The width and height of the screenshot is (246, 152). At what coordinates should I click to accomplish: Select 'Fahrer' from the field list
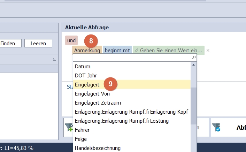82,130
